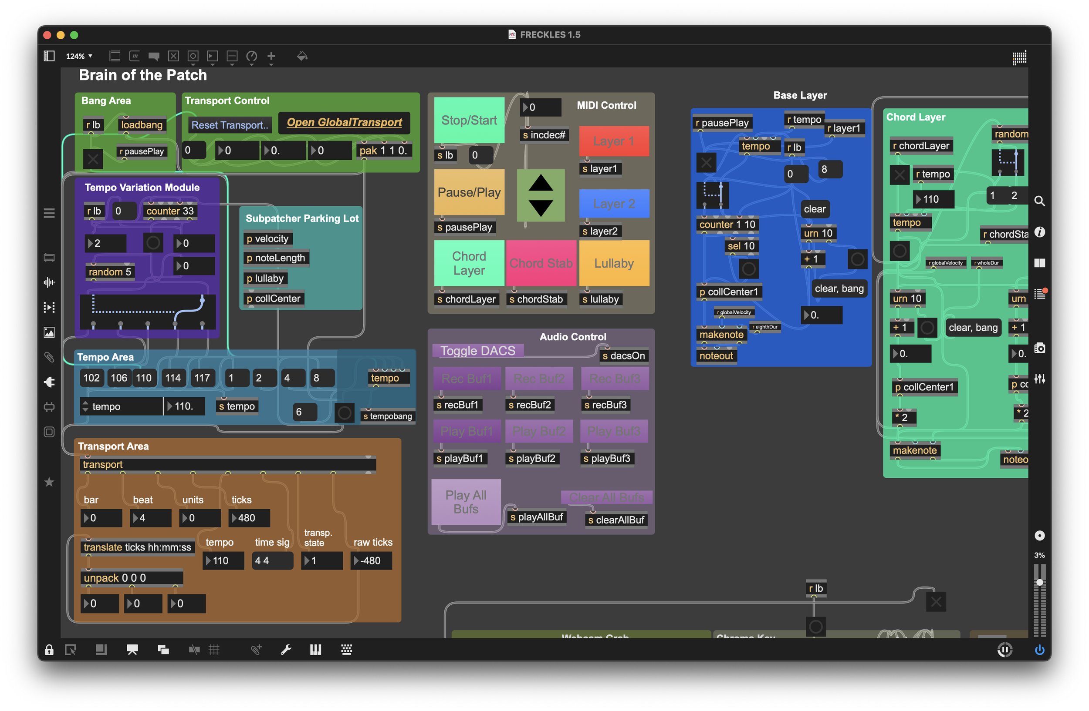
Task: Toggle the X box next to r tempo in Chord Layer
Action: coord(899,174)
